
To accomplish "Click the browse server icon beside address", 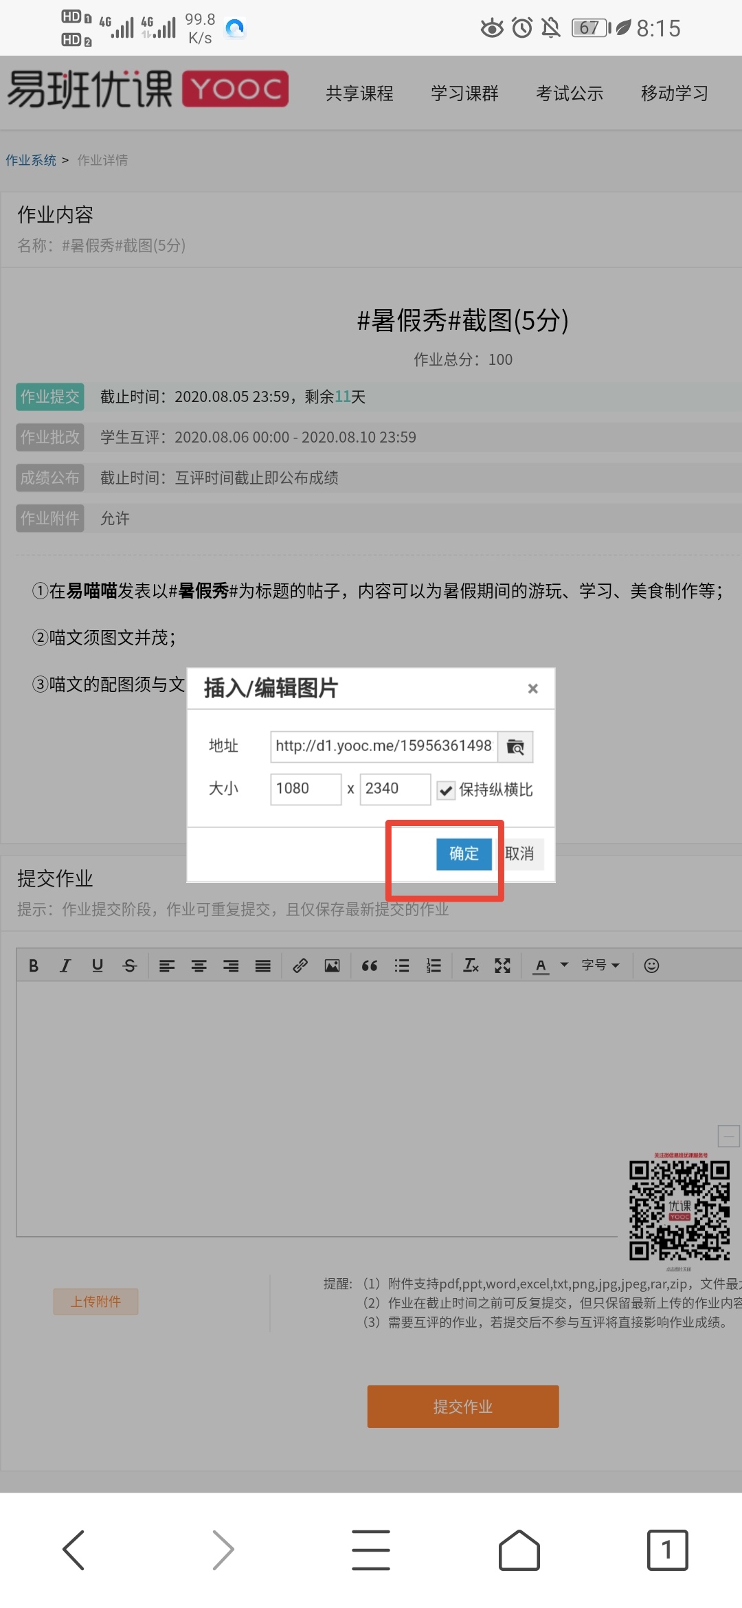I will (515, 747).
